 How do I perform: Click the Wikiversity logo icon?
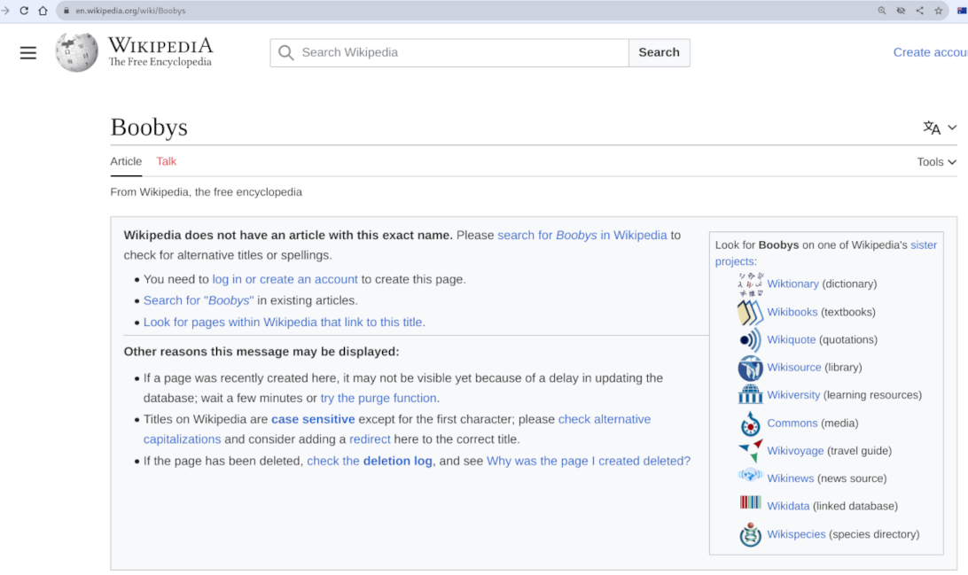(750, 395)
